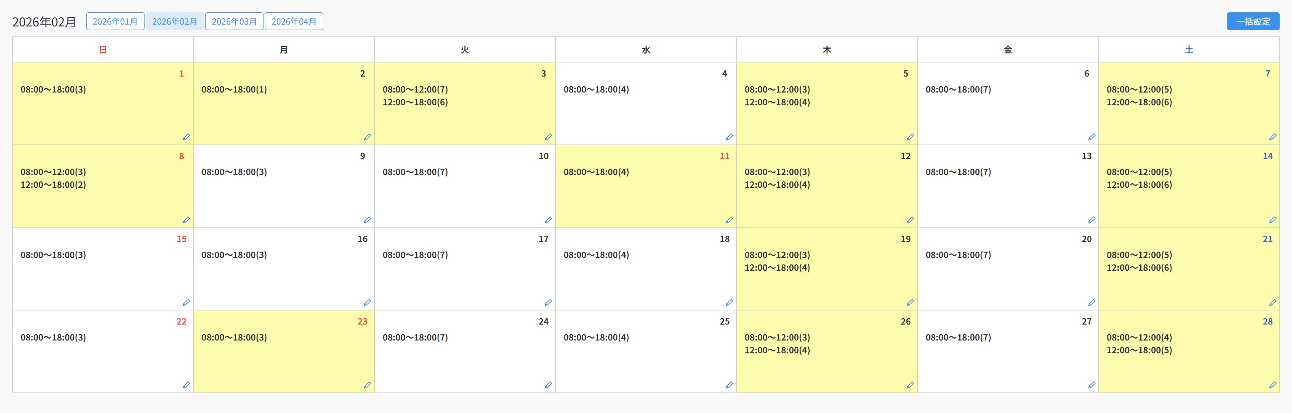
Task: Edit the schedule on February 25
Action: click(729, 385)
